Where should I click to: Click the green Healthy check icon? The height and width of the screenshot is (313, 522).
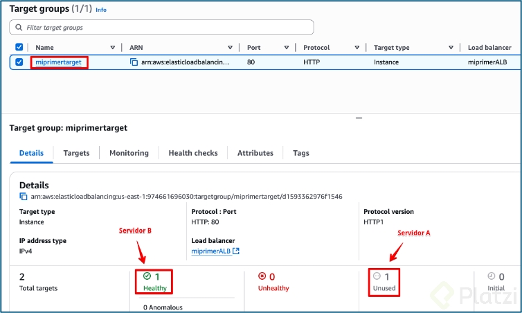click(147, 276)
